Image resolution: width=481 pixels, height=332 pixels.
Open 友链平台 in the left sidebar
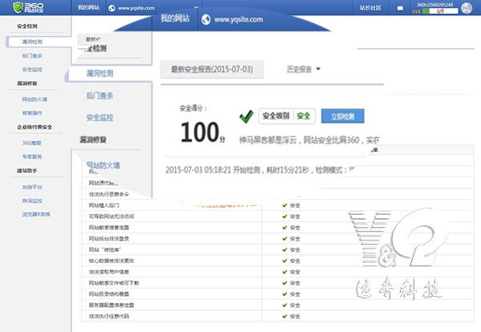click(x=32, y=187)
